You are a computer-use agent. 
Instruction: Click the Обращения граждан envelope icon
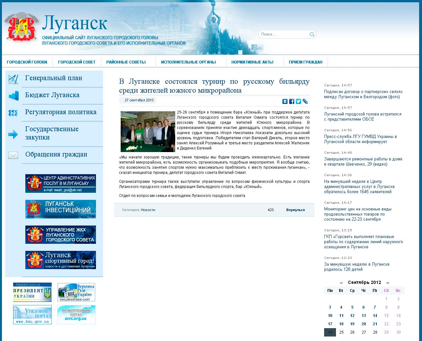[13, 155]
